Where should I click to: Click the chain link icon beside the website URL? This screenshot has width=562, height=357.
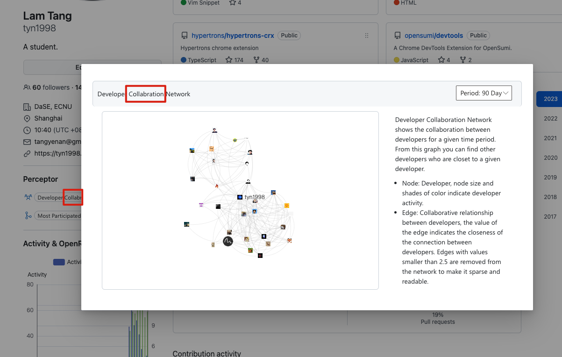click(x=27, y=153)
